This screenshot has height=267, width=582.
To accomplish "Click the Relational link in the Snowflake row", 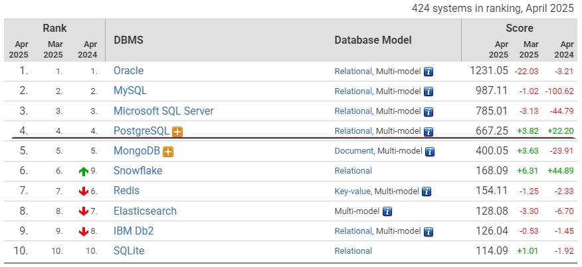I will point(353,171).
